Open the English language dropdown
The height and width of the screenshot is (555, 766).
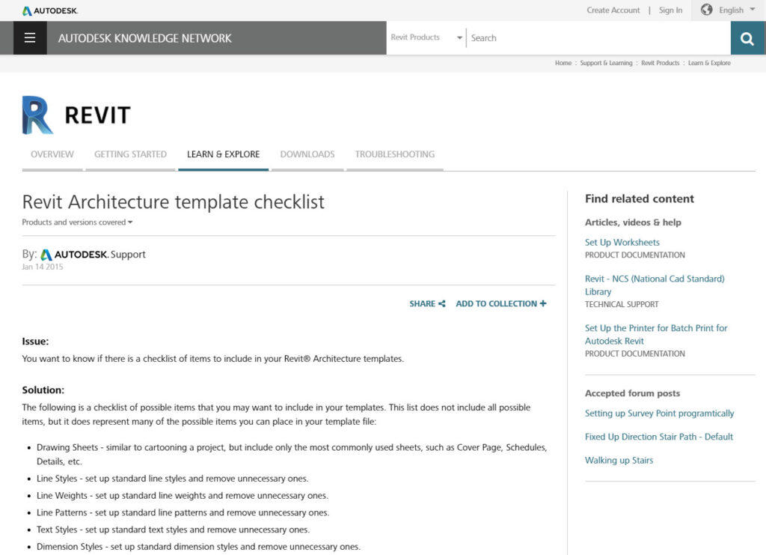(x=737, y=10)
